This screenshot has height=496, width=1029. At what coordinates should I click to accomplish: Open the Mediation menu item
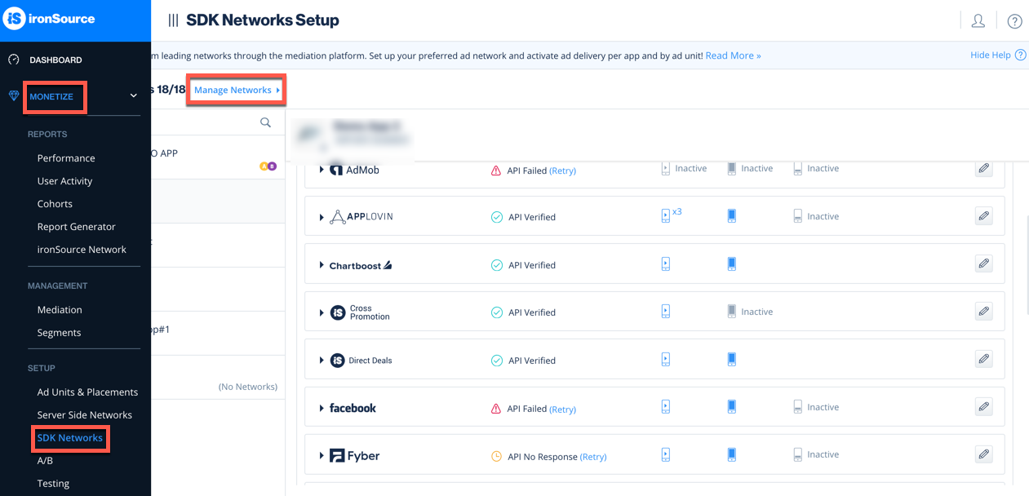pos(60,310)
